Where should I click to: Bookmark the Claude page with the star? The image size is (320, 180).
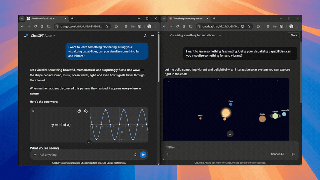pos(248,26)
